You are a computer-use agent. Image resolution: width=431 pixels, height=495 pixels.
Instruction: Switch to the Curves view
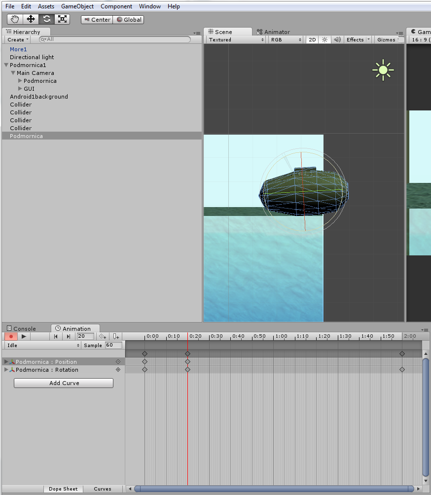103,489
